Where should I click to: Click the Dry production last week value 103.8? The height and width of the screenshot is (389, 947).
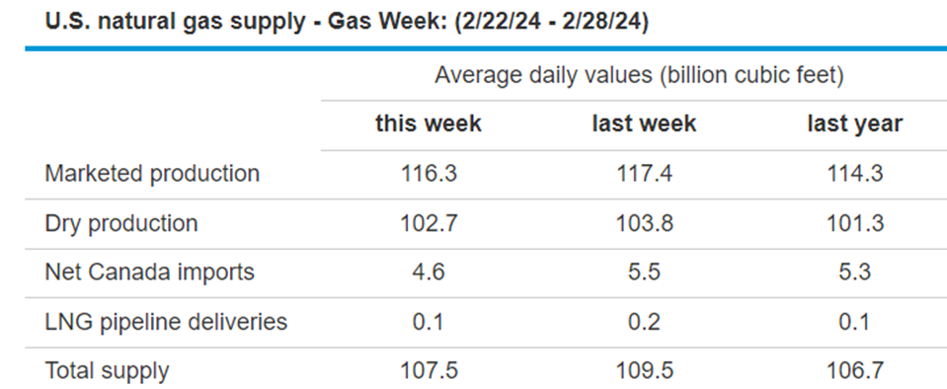645,223
